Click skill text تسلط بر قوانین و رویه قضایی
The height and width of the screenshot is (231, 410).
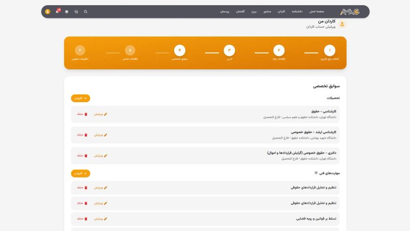[x=316, y=219]
